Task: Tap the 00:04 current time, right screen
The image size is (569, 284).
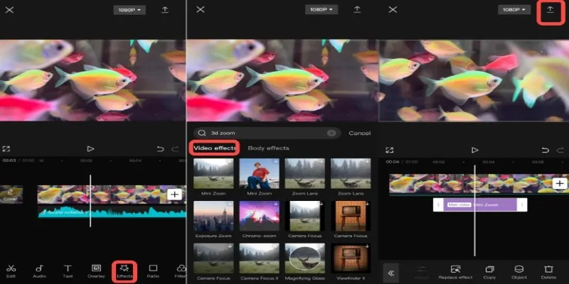Action: coord(393,162)
